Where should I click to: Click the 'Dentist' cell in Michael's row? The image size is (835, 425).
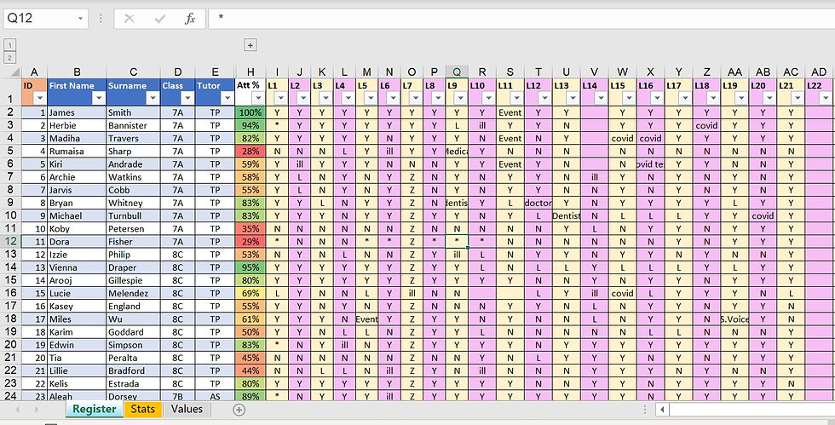click(x=566, y=215)
